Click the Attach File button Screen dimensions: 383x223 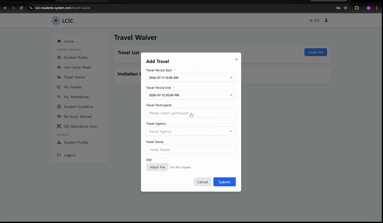[x=157, y=167]
